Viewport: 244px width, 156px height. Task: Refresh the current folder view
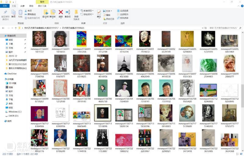[x=206, y=28]
